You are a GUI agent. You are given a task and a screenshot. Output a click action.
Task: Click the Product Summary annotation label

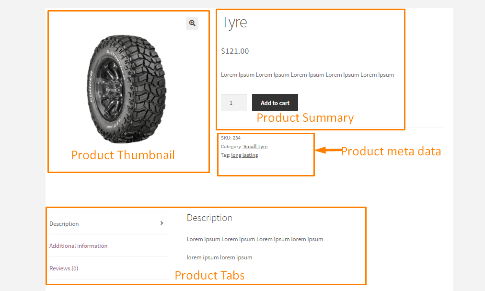click(x=305, y=118)
